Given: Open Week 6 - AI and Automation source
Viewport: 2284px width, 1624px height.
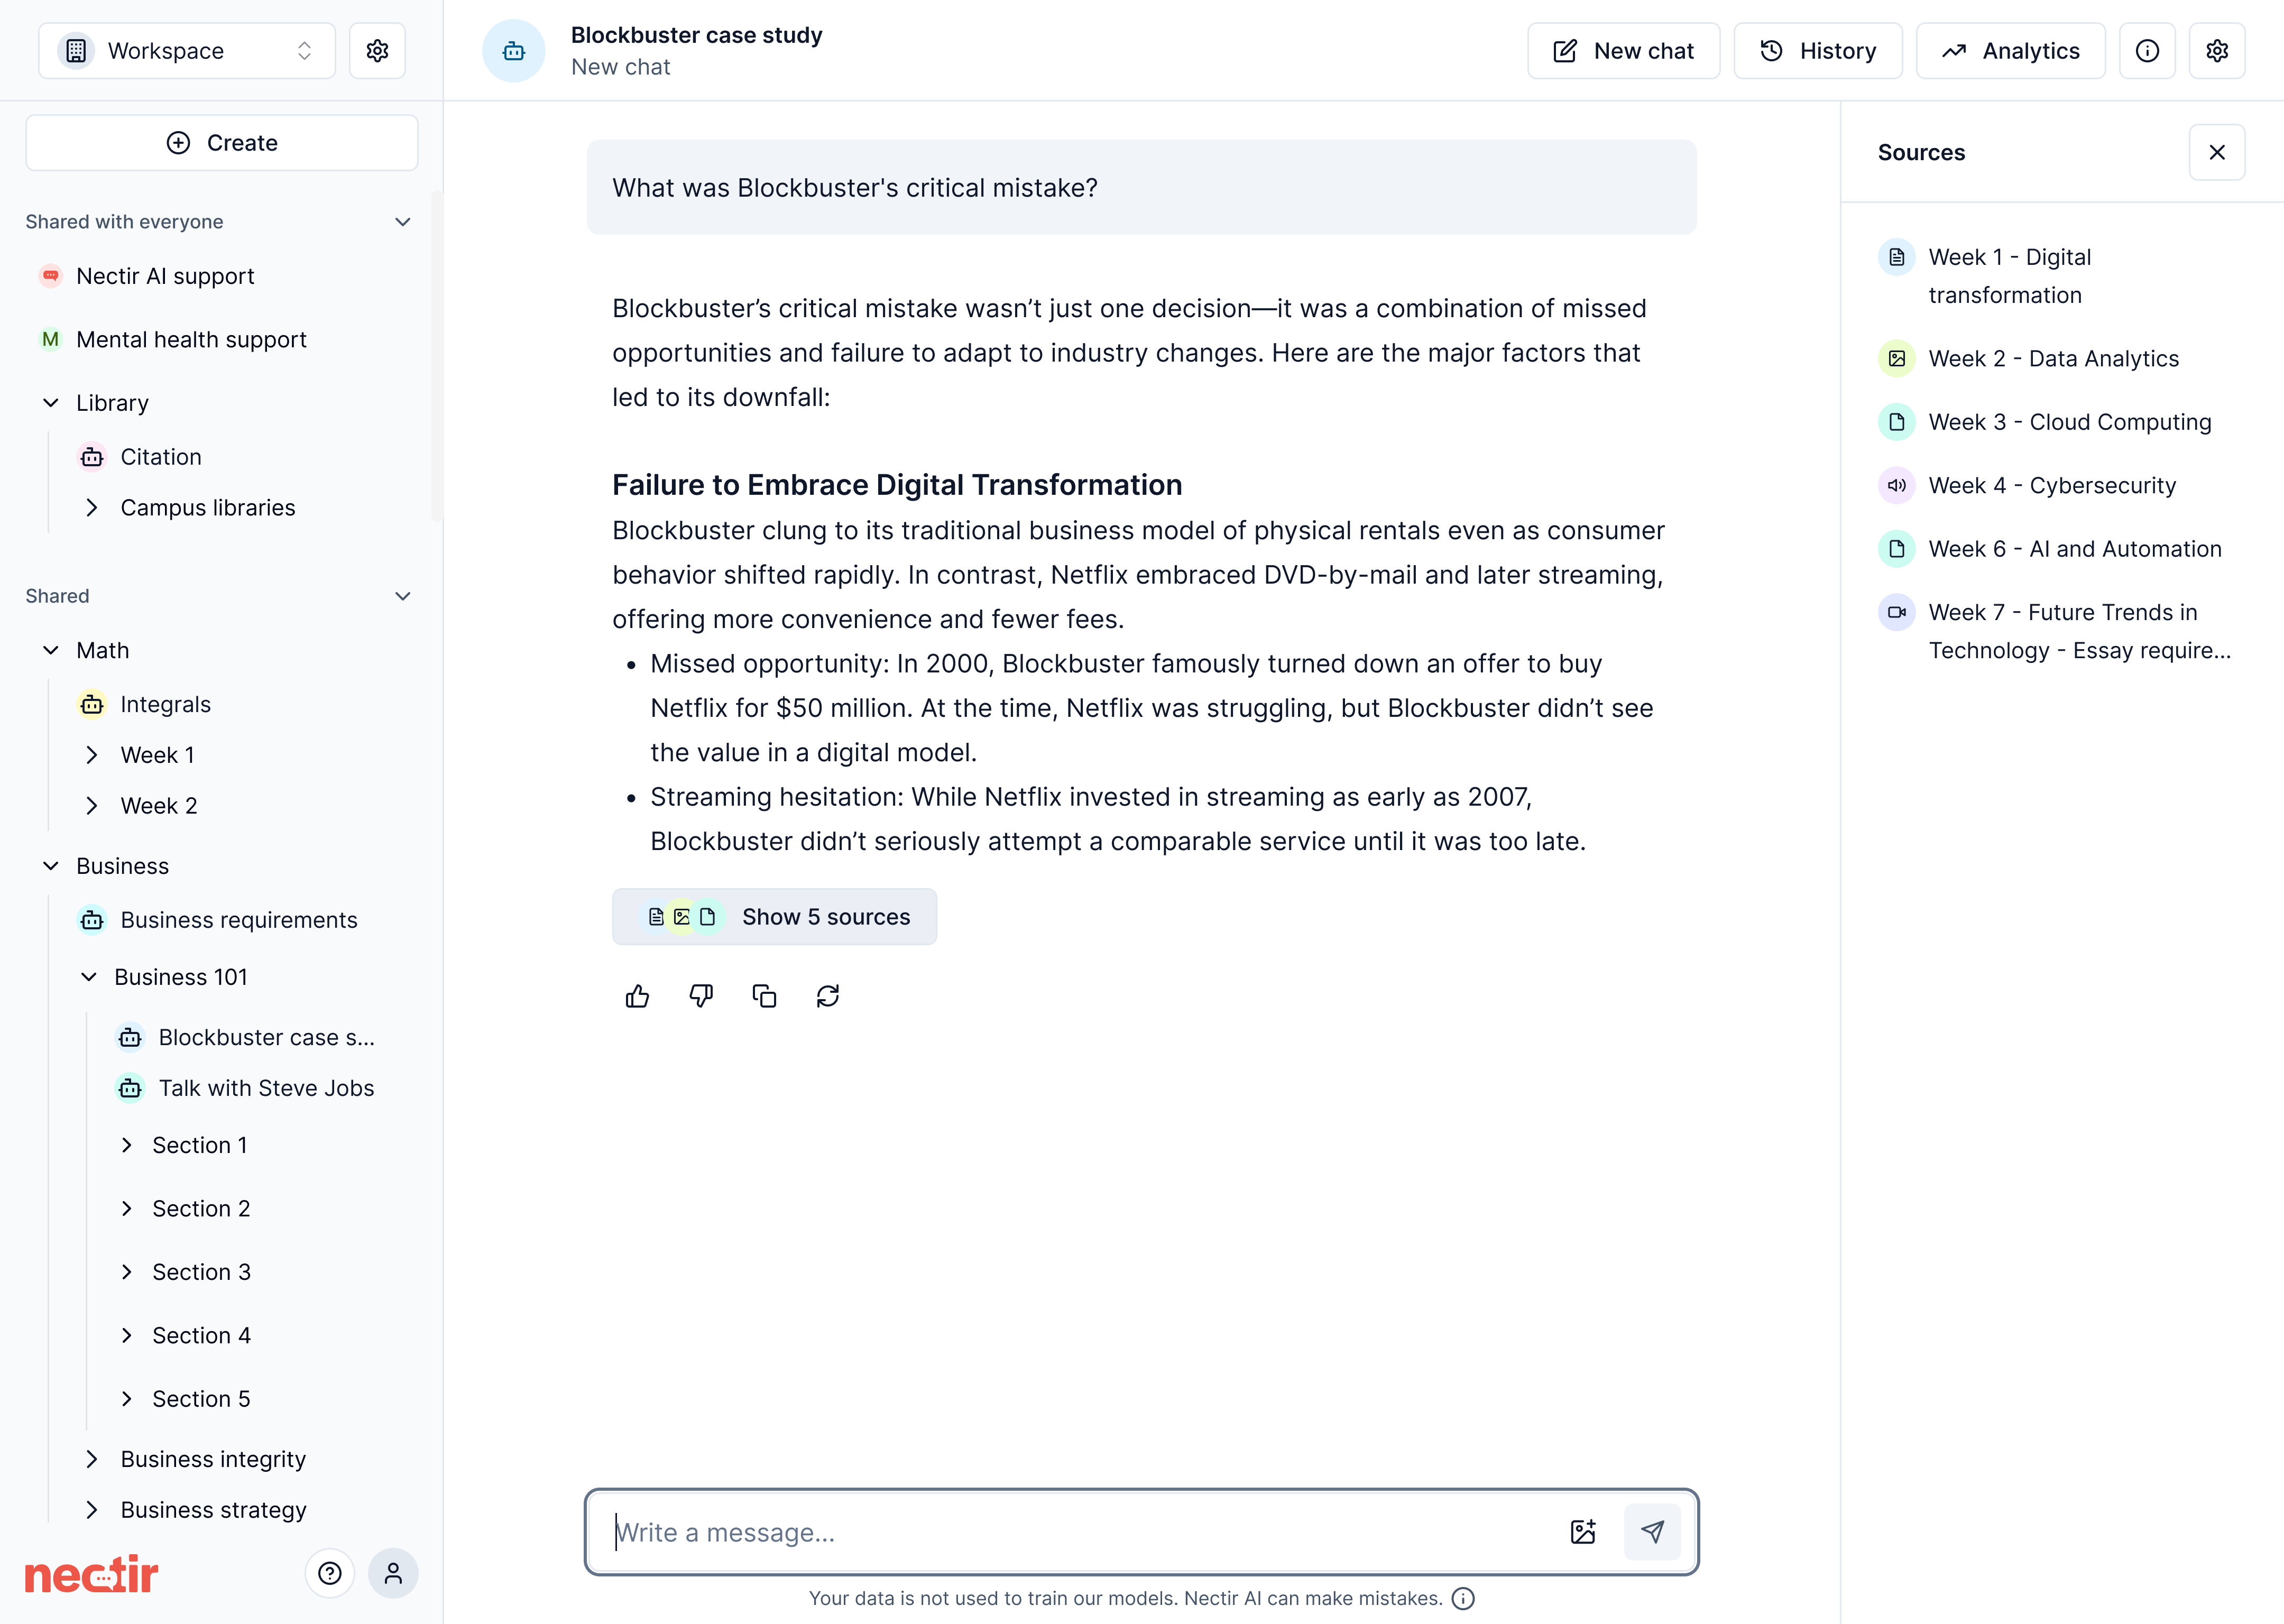Looking at the screenshot, I should click(2075, 549).
